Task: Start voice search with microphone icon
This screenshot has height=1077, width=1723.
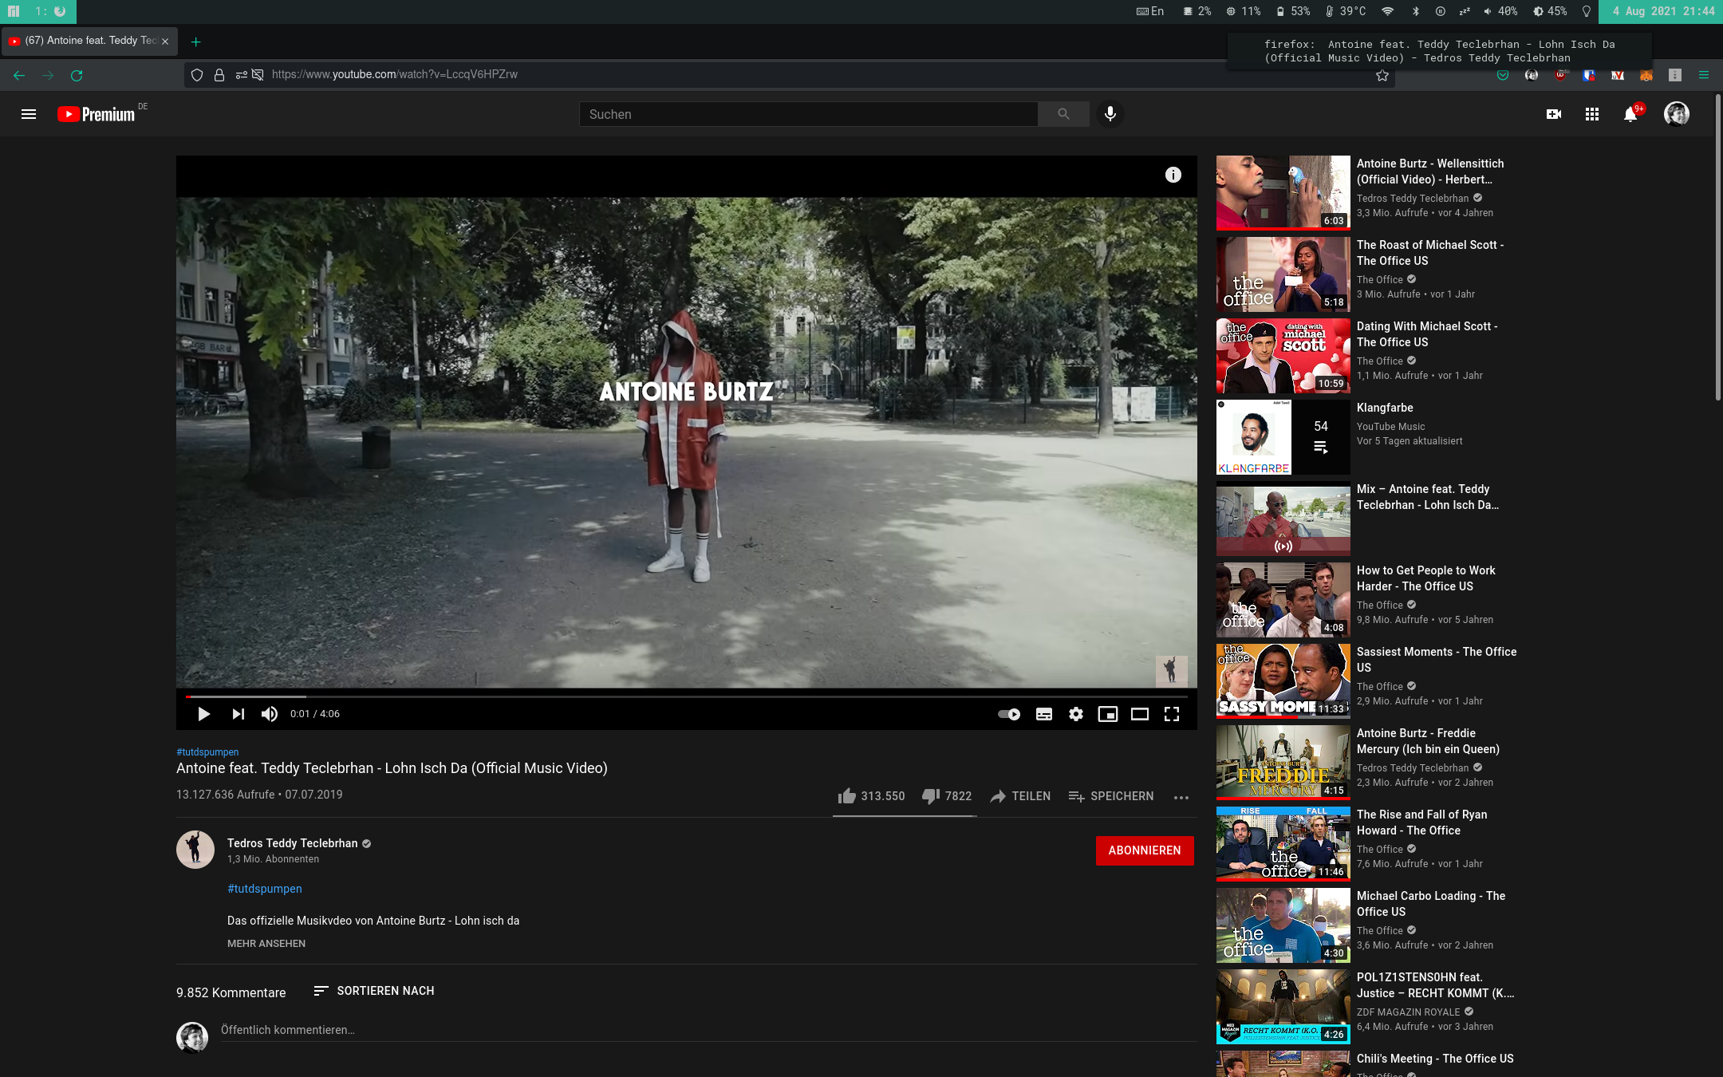Action: pos(1110,114)
